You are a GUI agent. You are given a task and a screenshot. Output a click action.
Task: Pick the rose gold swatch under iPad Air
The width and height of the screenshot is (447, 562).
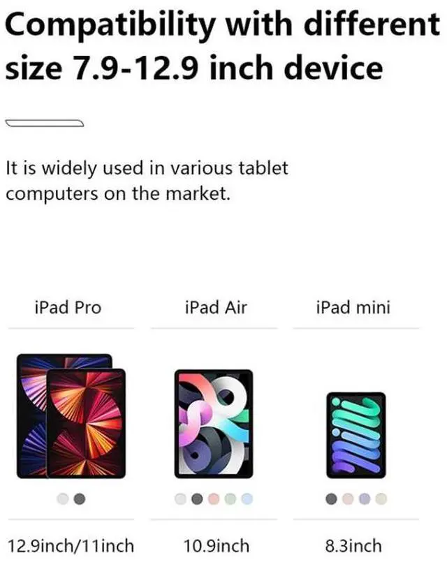coord(214,498)
